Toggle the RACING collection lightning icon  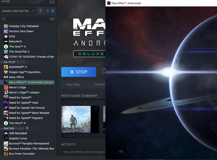27,128
